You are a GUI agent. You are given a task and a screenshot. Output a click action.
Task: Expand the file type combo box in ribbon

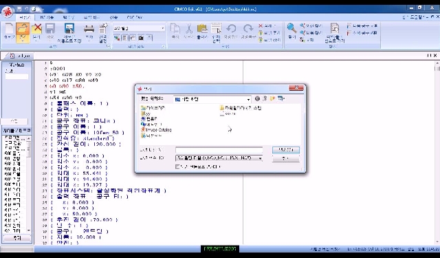click(x=163, y=28)
